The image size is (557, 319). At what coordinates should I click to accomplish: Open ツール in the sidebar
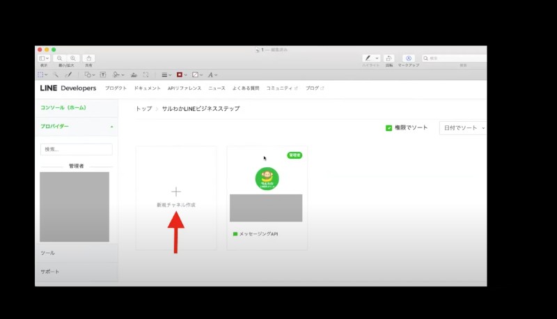click(47, 253)
